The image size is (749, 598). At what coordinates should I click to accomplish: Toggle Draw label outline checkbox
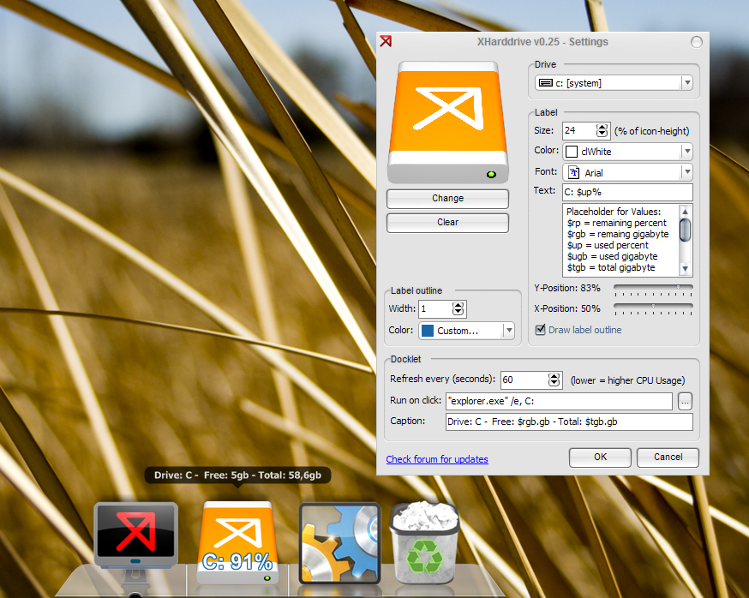point(540,330)
